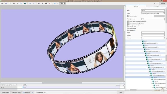
Task: Switch to the Свойства tab
Action: tap(136, 6)
